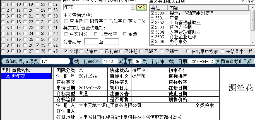Screen dimensions: 255x120
Task: Click the 含义 button
Action: [x=141, y=7]
